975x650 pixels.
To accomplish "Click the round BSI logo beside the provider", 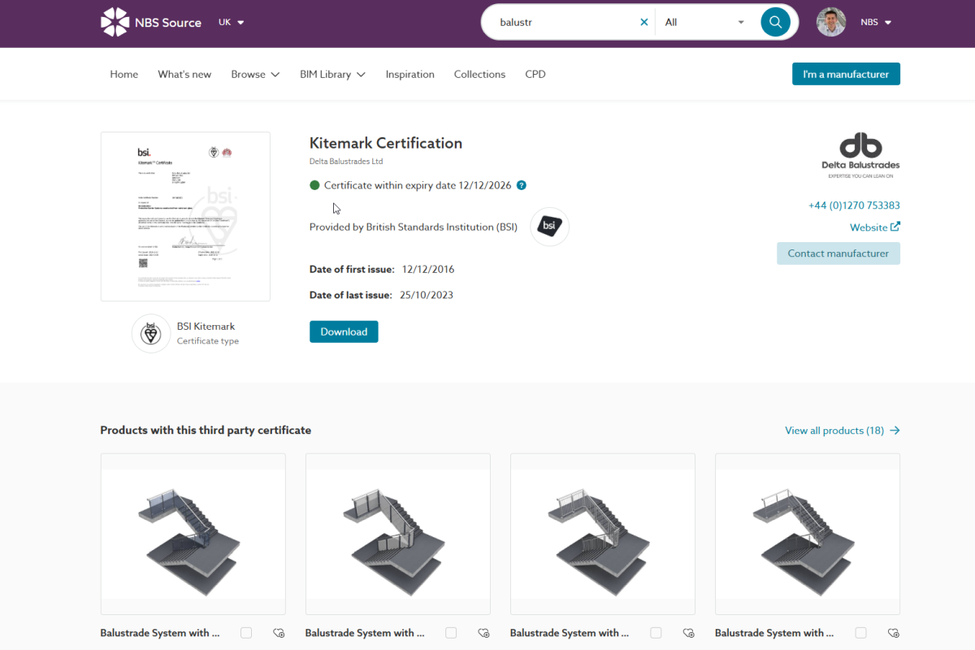I will point(549,227).
